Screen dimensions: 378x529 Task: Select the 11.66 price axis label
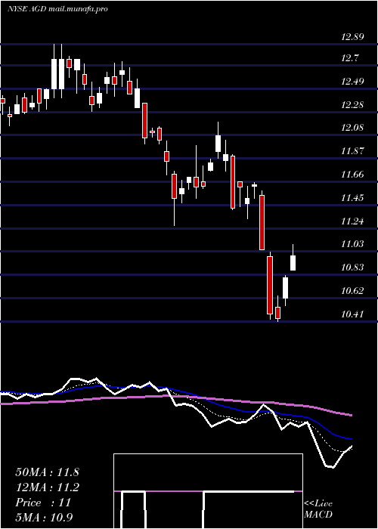(x=352, y=175)
